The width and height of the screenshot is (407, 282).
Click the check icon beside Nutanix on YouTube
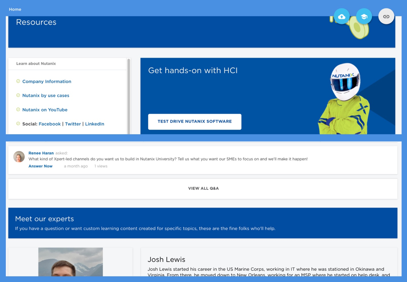(x=18, y=109)
